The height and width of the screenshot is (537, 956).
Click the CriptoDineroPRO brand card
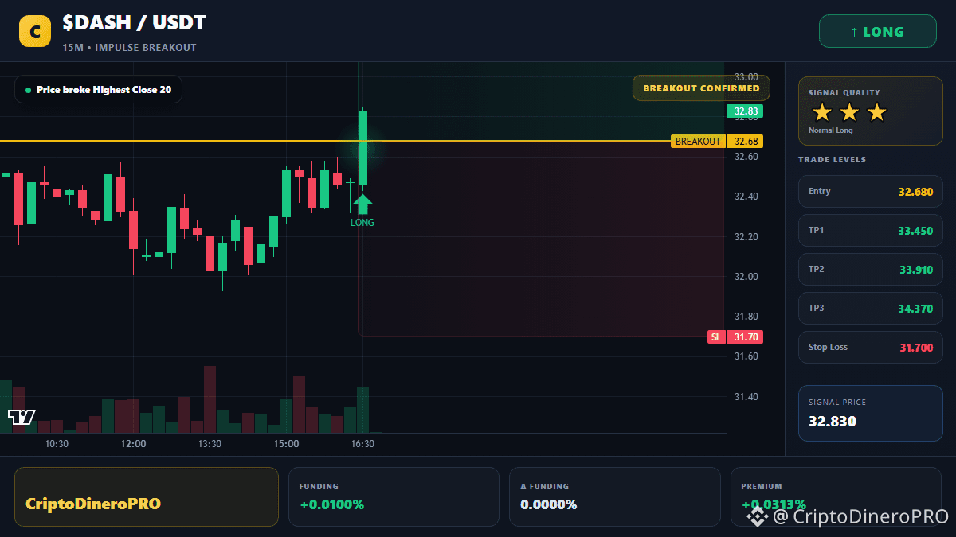pyautogui.click(x=147, y=496)
